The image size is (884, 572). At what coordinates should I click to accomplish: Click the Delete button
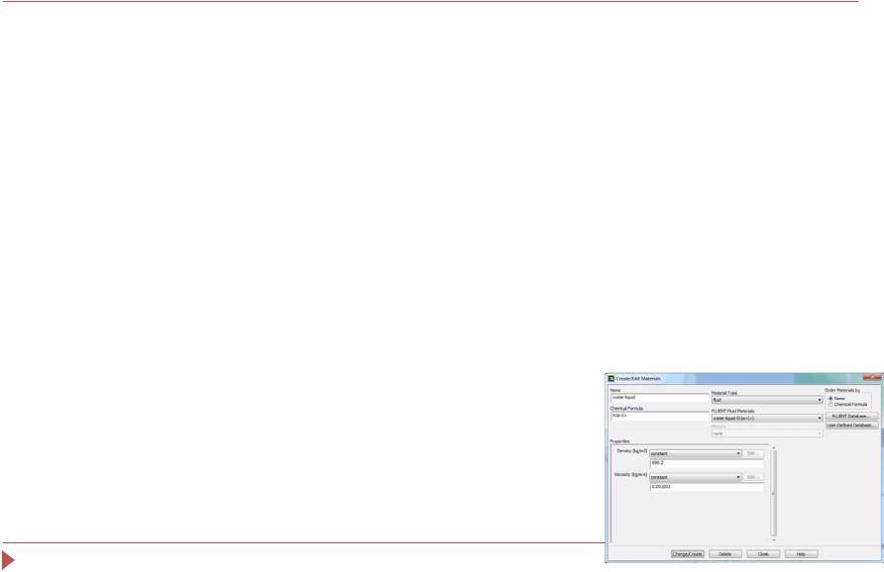click(x=725, y=554)
